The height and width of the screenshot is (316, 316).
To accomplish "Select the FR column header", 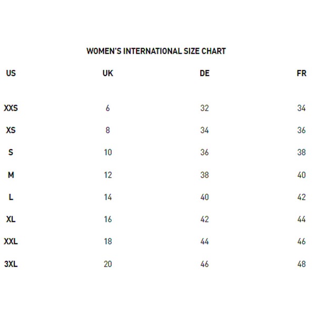I will (x=301, y=73).
